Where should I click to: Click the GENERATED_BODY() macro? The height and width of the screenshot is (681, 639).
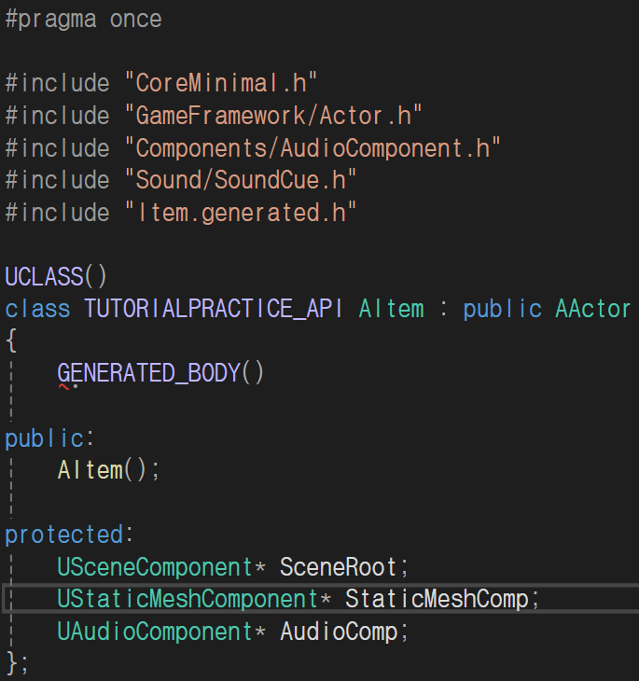point(160,372)
